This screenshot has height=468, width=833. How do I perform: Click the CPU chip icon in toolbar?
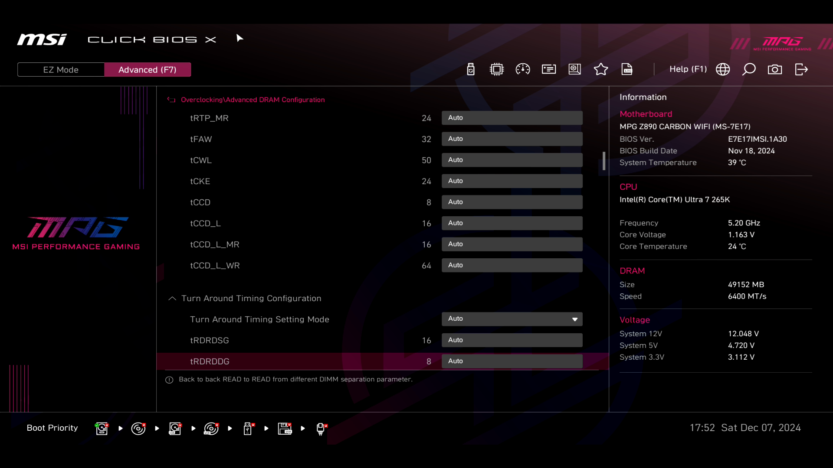497,69
